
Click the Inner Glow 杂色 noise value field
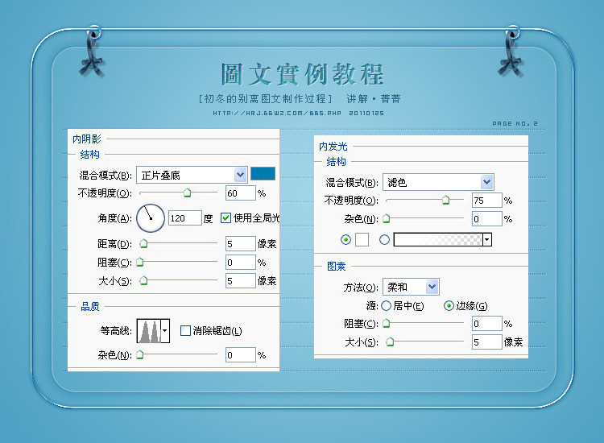click(x=487, y=219)
